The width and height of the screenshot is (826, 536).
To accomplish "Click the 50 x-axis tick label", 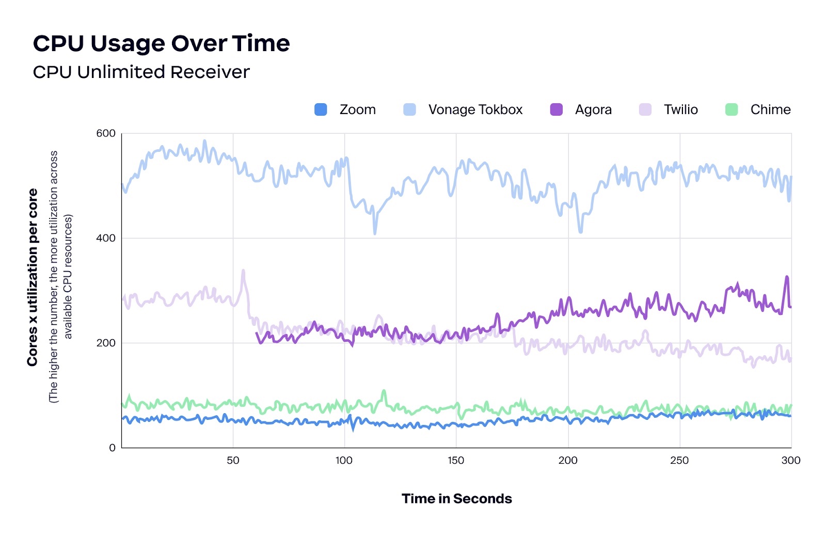I will [x=233, y=460].
